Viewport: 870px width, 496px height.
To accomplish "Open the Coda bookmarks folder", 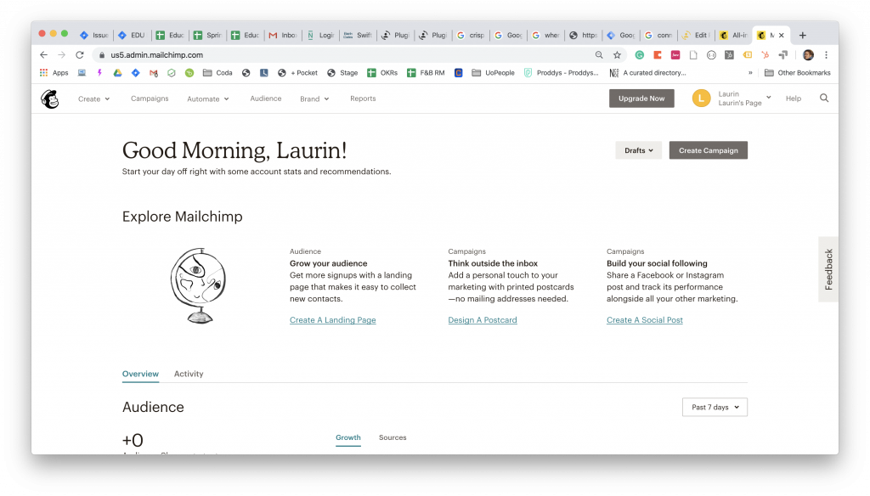I will click(218, 73).
